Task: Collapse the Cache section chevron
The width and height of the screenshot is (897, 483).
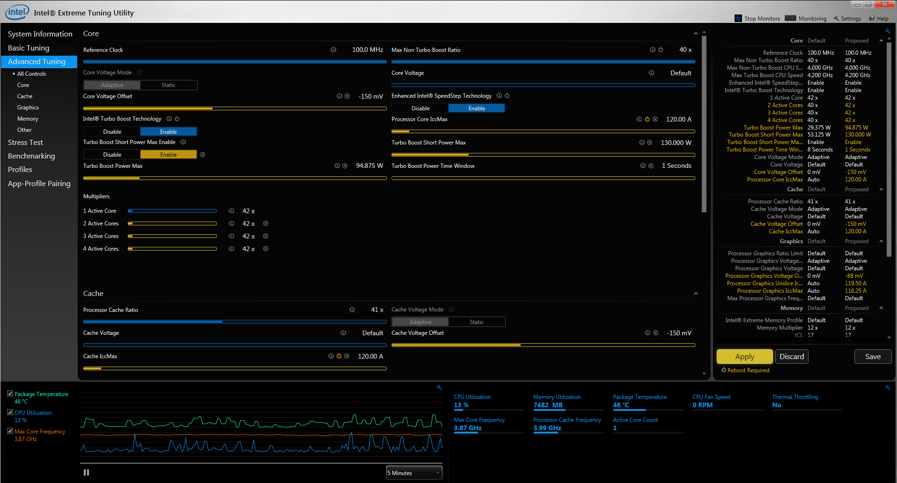Action: point(696,294)
